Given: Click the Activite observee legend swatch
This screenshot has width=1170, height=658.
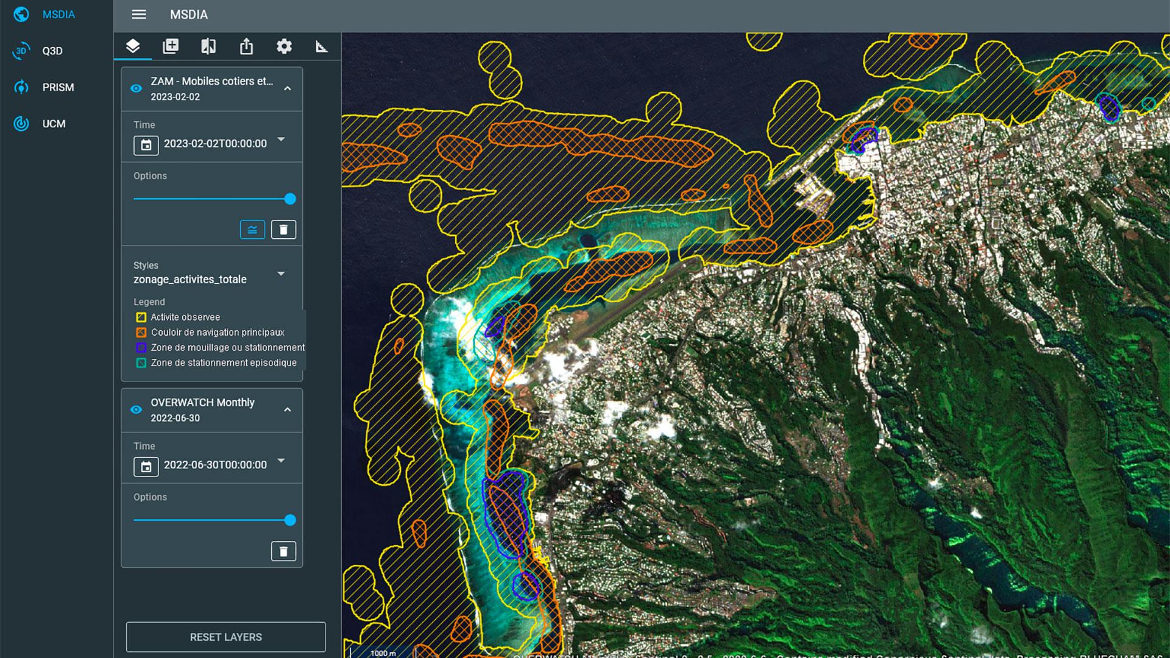Looking at the screenshot, I should [x=141, y=317].
